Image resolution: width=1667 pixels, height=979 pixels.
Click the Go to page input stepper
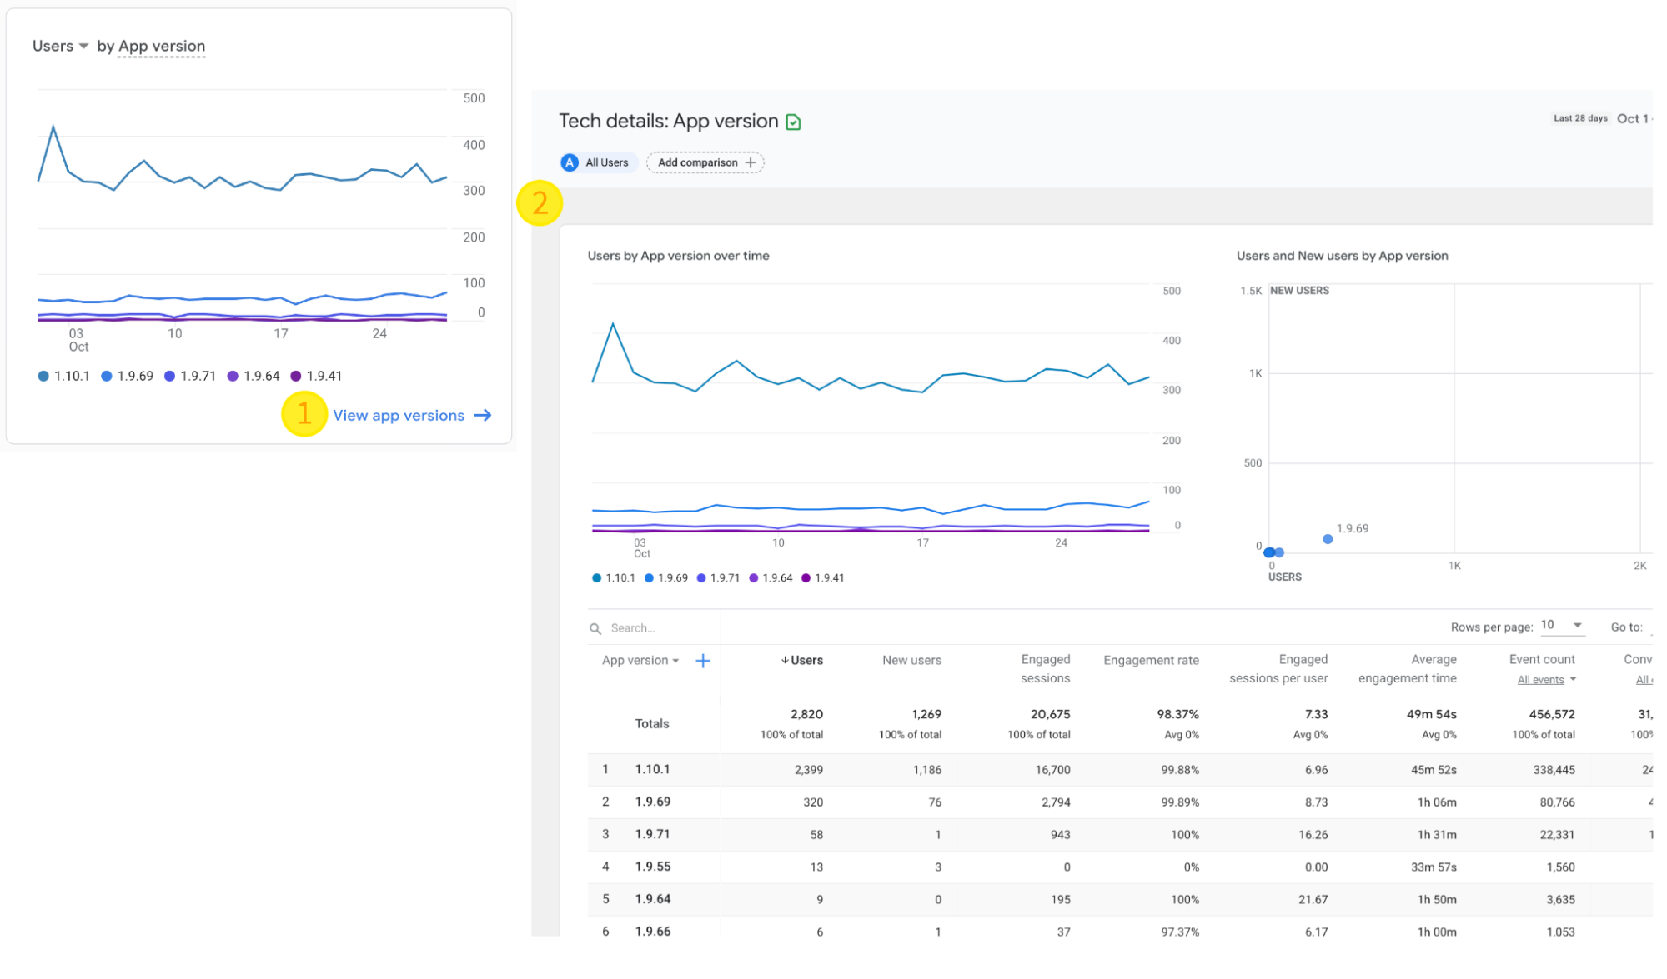click(1655, 628)
